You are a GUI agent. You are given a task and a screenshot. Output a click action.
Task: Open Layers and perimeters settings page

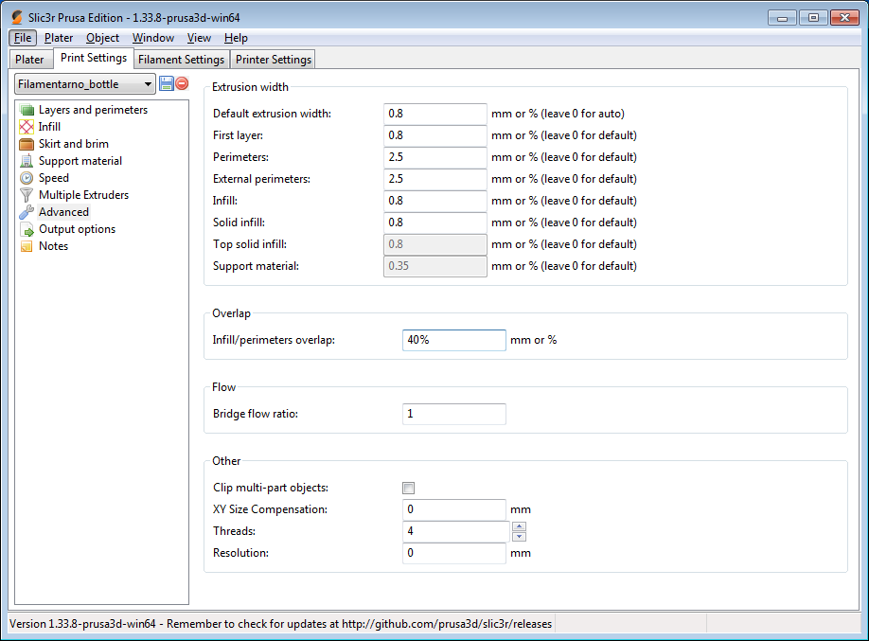tap(93, 110)
